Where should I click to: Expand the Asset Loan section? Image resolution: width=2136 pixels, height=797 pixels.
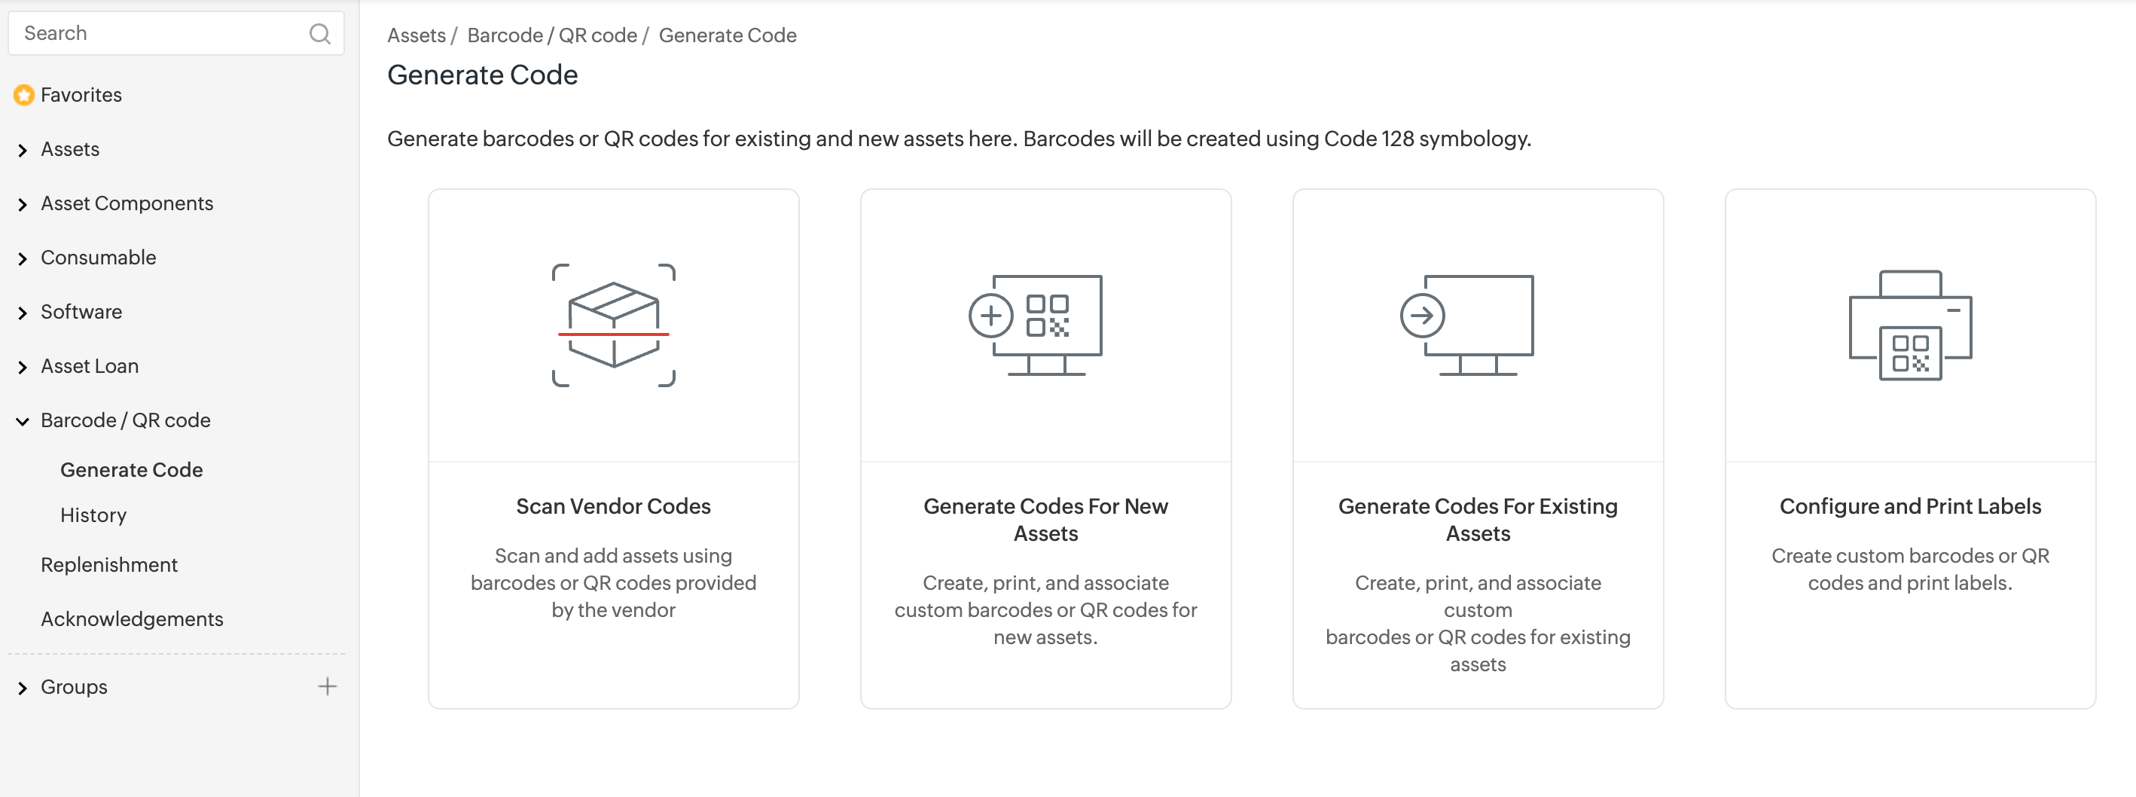pos(23,367)
